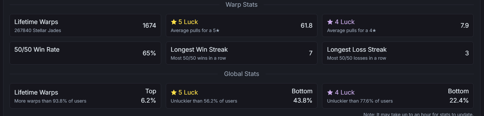
Task: Click the Global Stats section heading
Action: click(x=241, y=74)
